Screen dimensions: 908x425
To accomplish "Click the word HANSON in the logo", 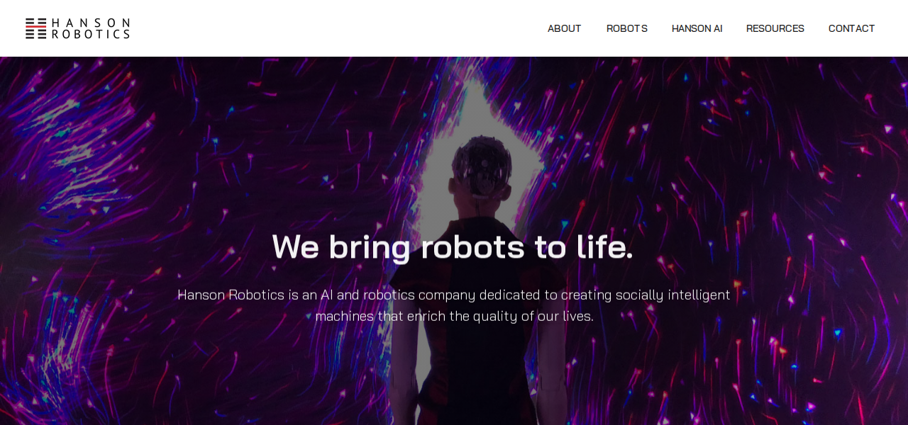I will pos(91,23).
